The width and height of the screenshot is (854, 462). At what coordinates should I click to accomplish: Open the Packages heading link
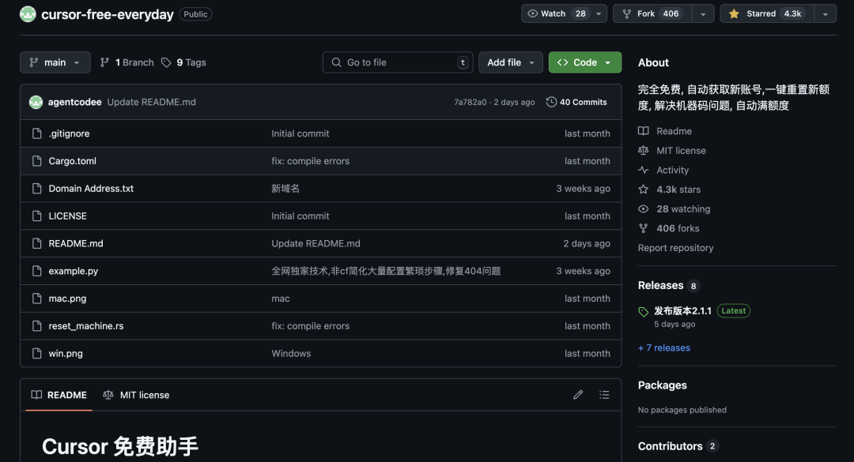pos(663,385)
